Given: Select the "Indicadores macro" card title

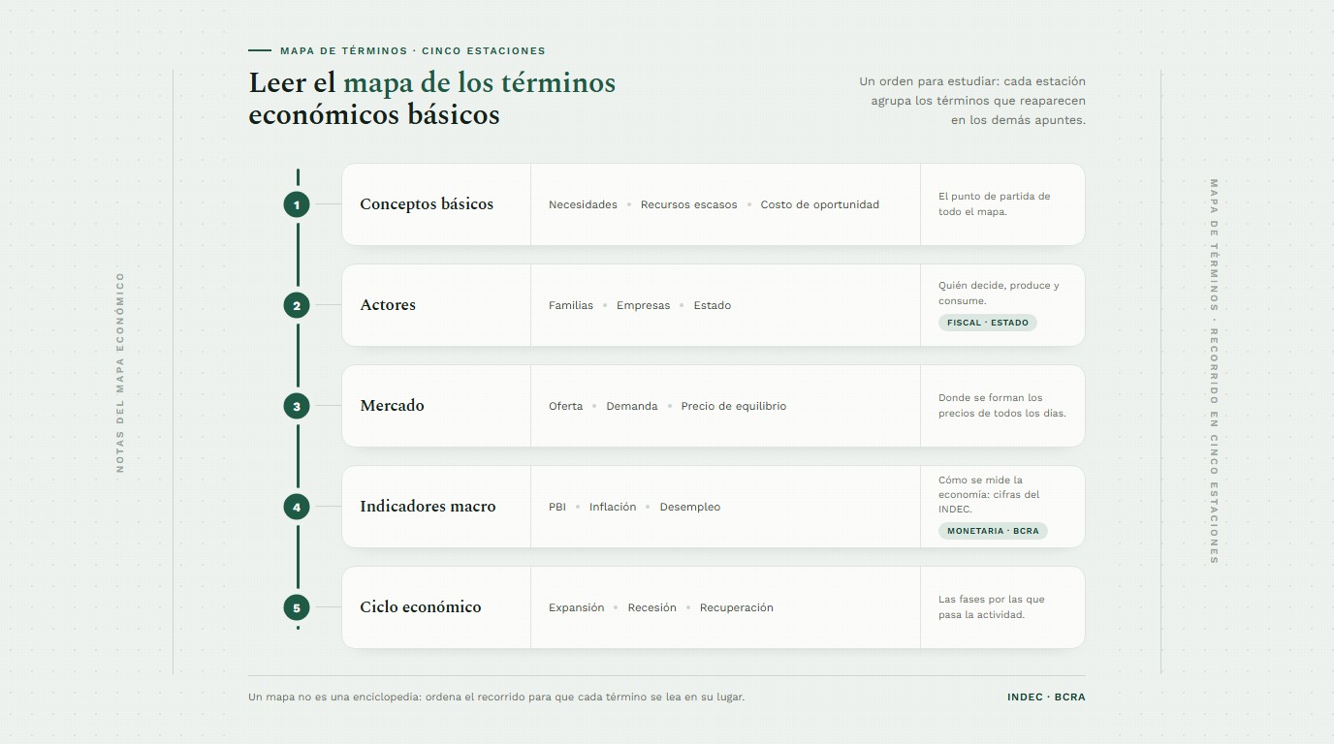Looking at the screenshot, I should (x=428, y=507).
